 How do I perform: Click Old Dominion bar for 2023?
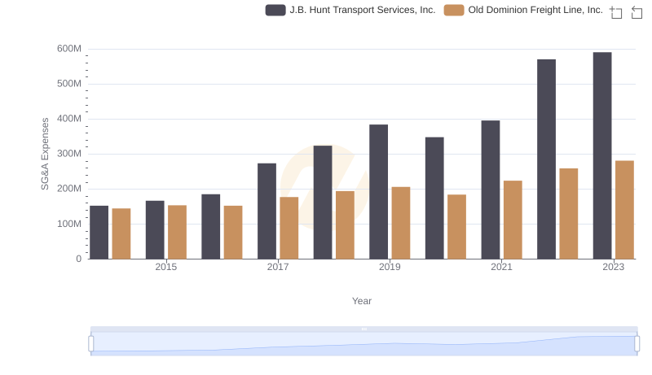click(x=624, y=210)
